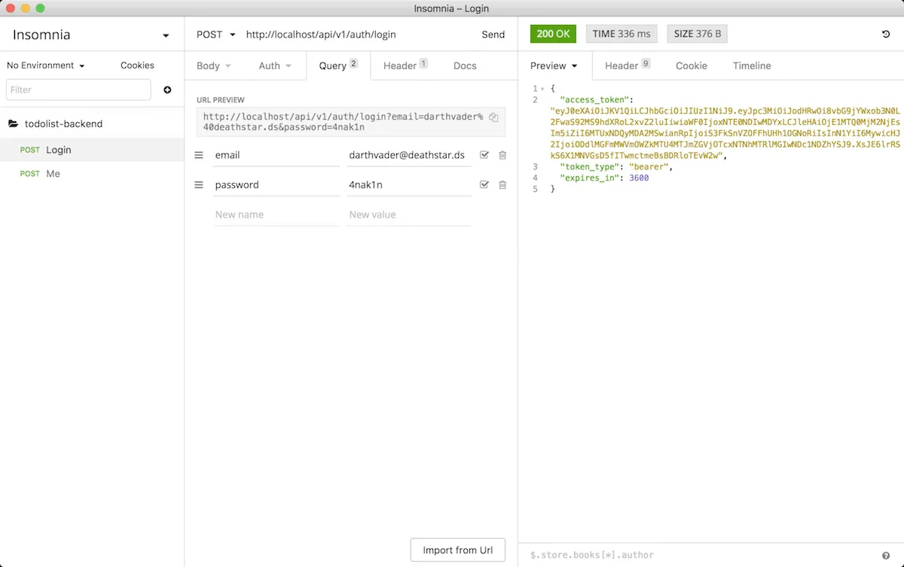Copy the URL preview to clipboard
Image resolution: width=904 pixels, height=567 pixels.
click(493, 117)
